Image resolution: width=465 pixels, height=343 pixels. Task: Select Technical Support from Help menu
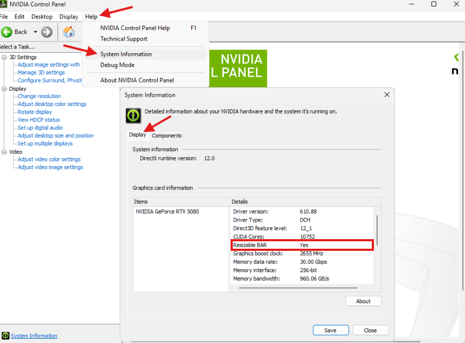(x=145, y=39)
